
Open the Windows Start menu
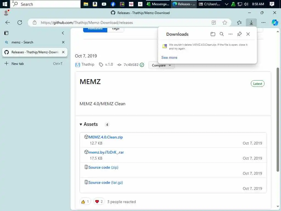tap(5, 4)
